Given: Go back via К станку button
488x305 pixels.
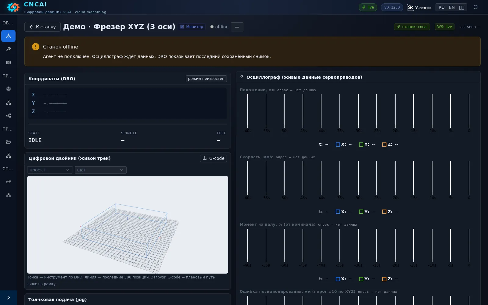Looking at the screenshot, I should pos(42,27).
